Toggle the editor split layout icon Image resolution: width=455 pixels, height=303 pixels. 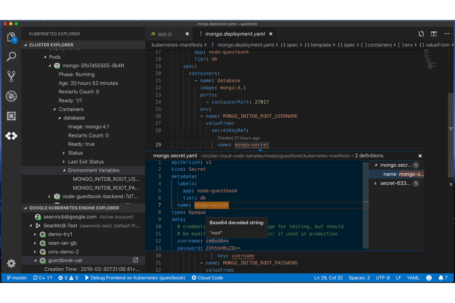(434, 34)
